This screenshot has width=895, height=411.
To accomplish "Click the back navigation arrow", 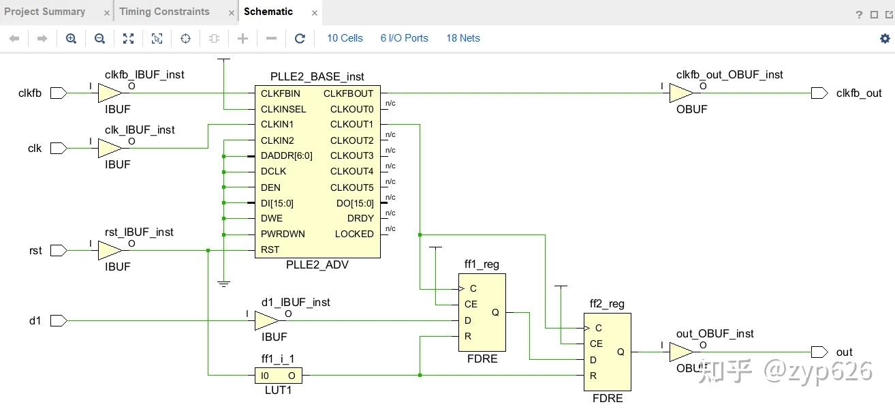I will pyautogui.click(x=14, y=38).
